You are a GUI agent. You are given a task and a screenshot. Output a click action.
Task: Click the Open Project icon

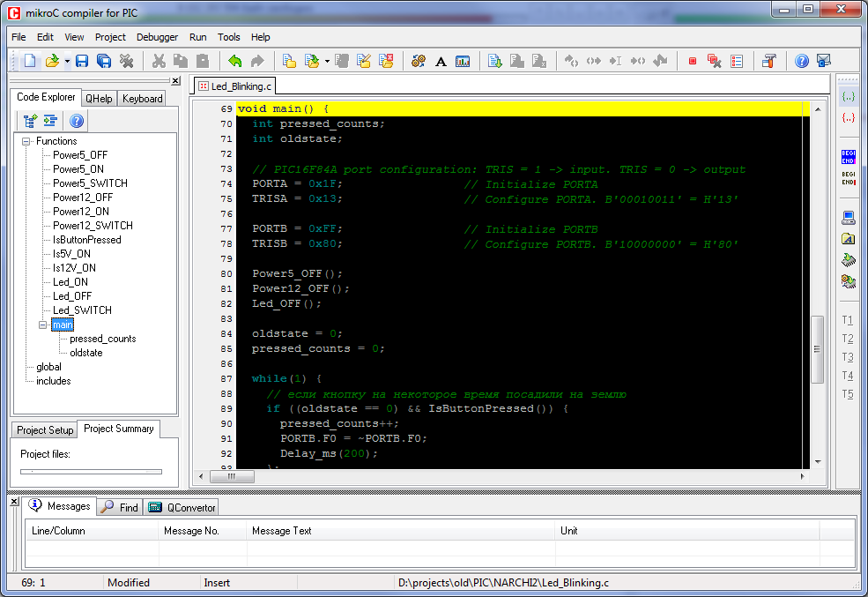coord(312,61)
